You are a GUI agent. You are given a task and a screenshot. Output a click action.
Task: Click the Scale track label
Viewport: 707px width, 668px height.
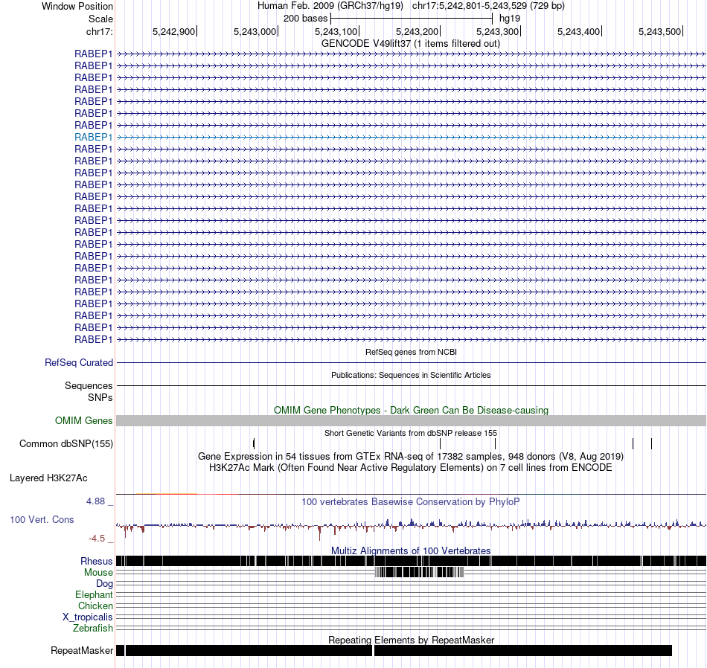pos(100,19)
